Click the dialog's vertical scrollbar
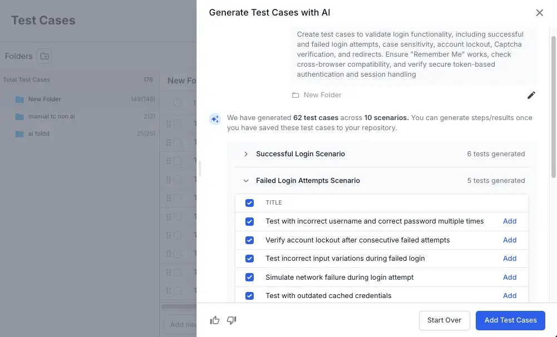Image resolution: width=557 pixels, height=337 pixels. click(553, 106)
